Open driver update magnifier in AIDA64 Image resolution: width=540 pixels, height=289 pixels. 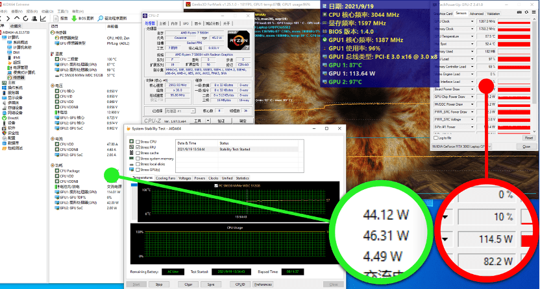pos(101,18)
